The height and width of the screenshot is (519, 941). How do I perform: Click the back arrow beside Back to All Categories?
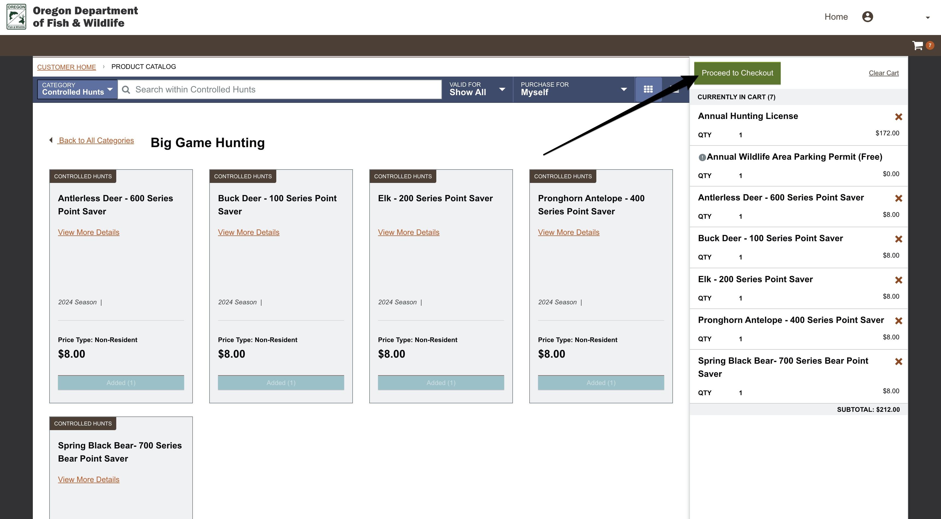[51, 140]
